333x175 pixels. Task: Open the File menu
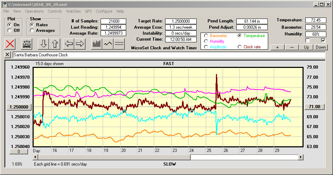[6, 11]
